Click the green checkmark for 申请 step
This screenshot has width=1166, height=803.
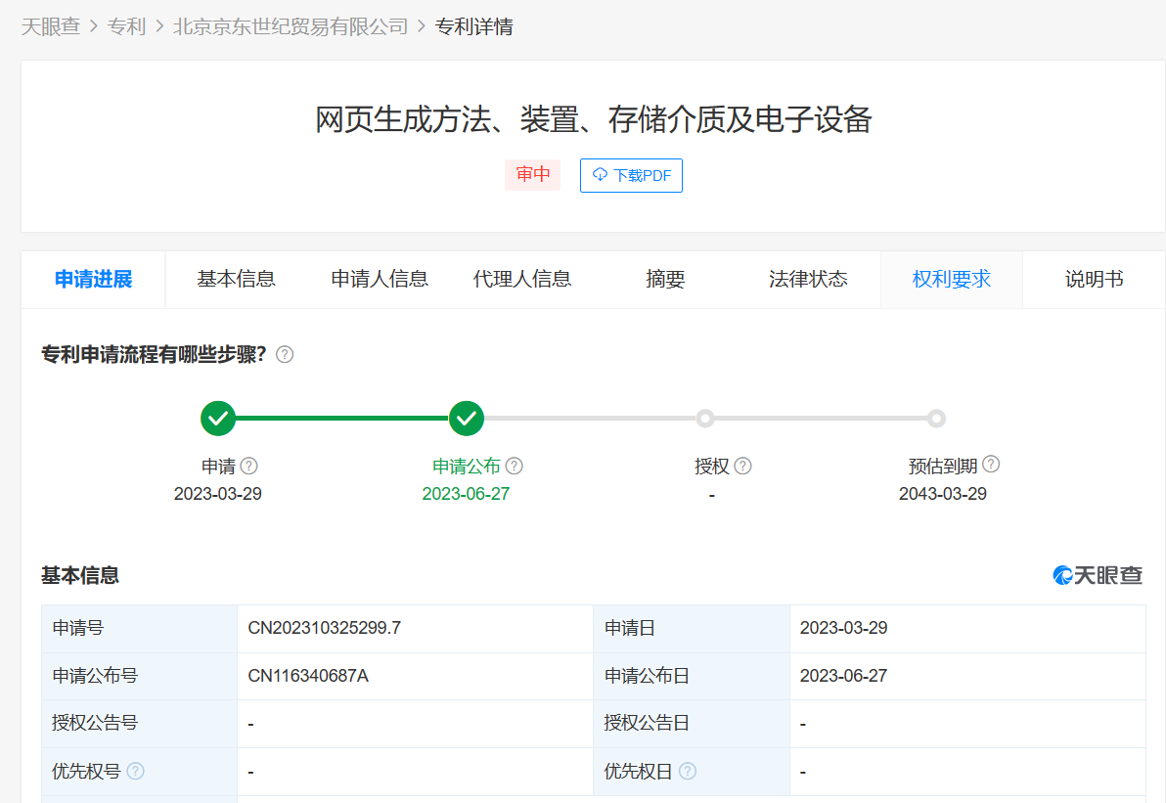point(218,419)
